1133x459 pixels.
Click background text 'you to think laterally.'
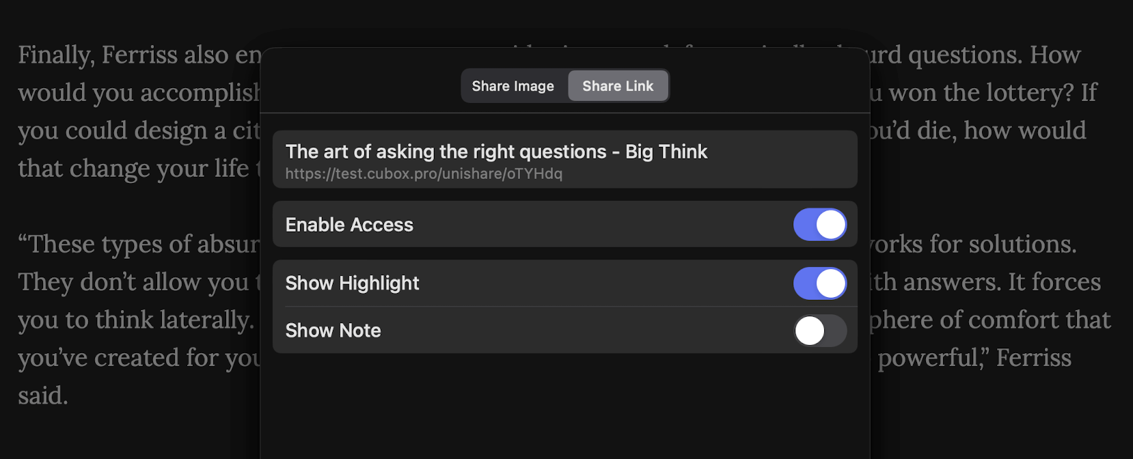(x=136, y=320)
